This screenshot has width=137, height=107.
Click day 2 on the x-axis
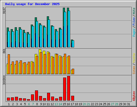[13, 104]
